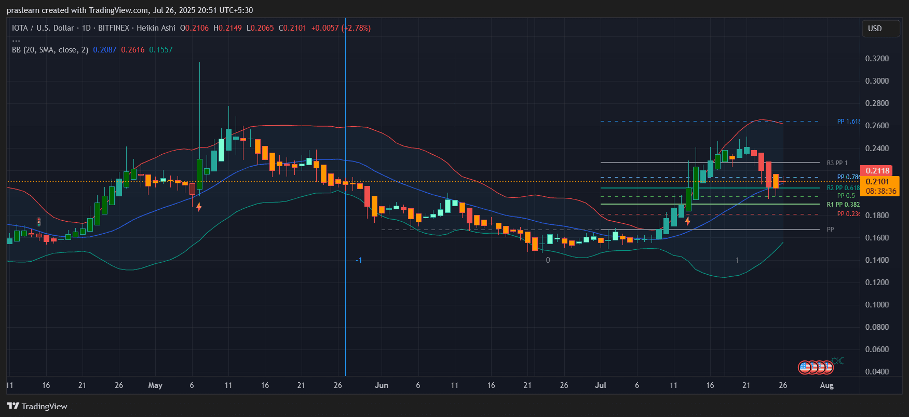Click the red 0.2118 price label
This screenshot has width=909, height=417.
877,171
